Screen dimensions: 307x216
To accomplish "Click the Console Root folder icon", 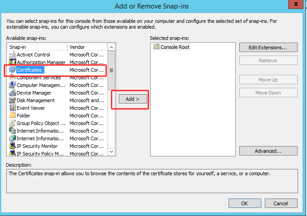I will point(156,47).
